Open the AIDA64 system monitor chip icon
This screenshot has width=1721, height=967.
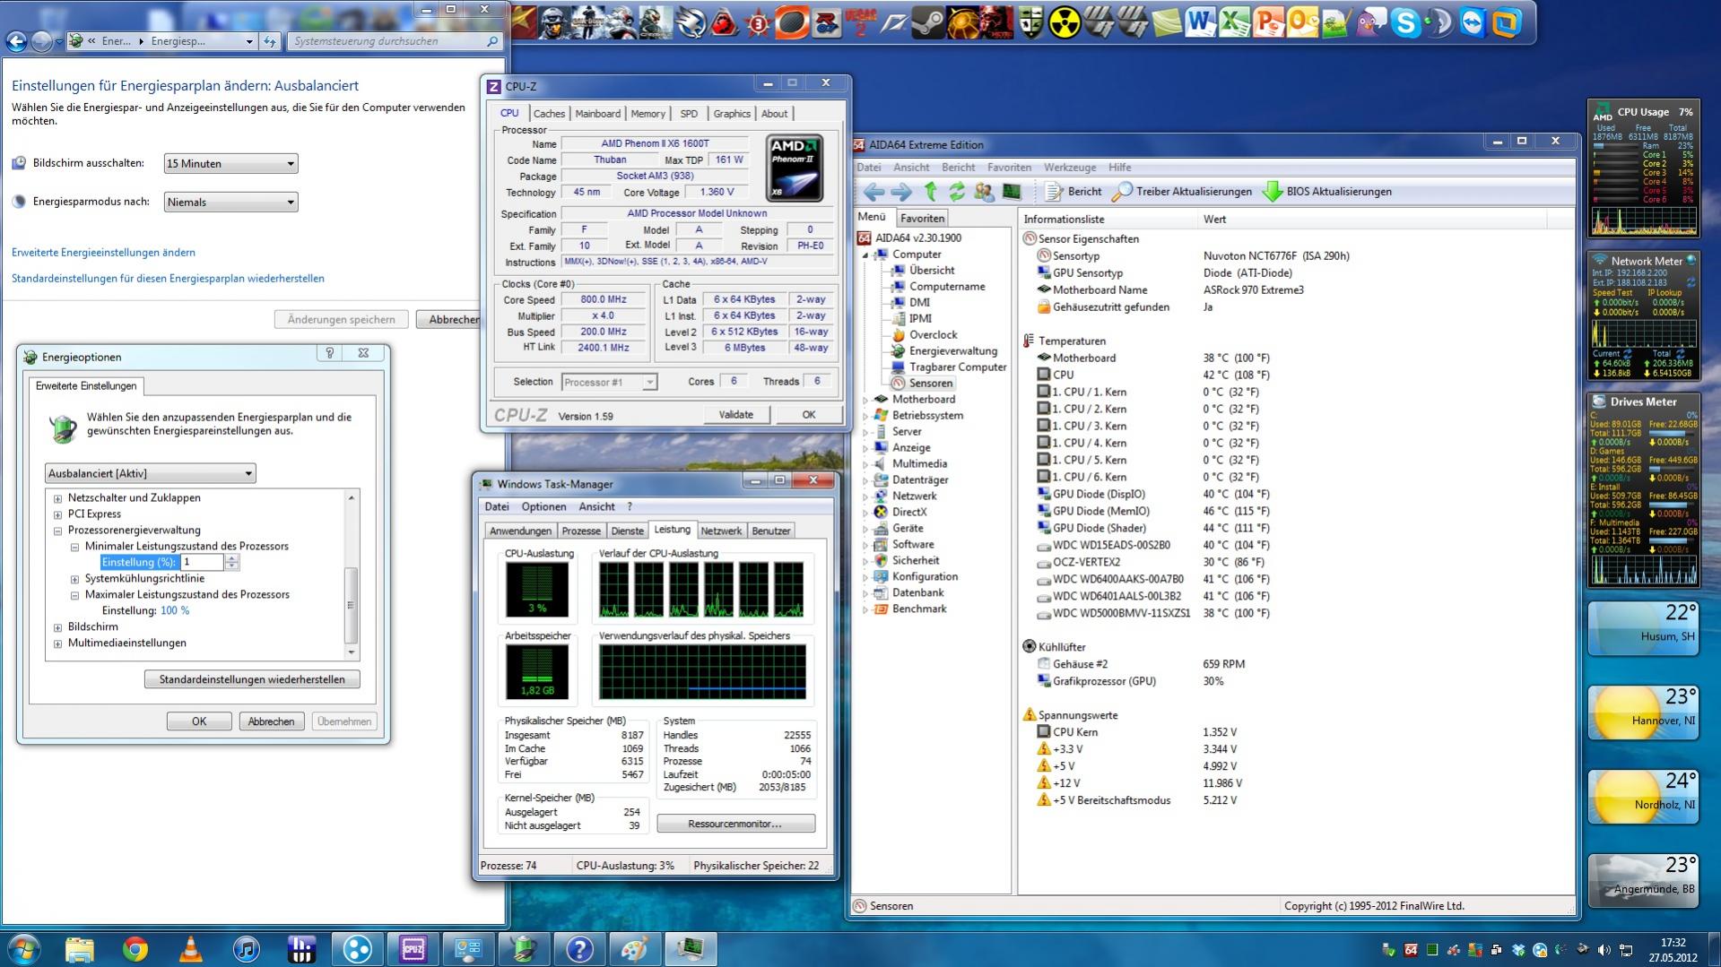[x=1012, y=192]
